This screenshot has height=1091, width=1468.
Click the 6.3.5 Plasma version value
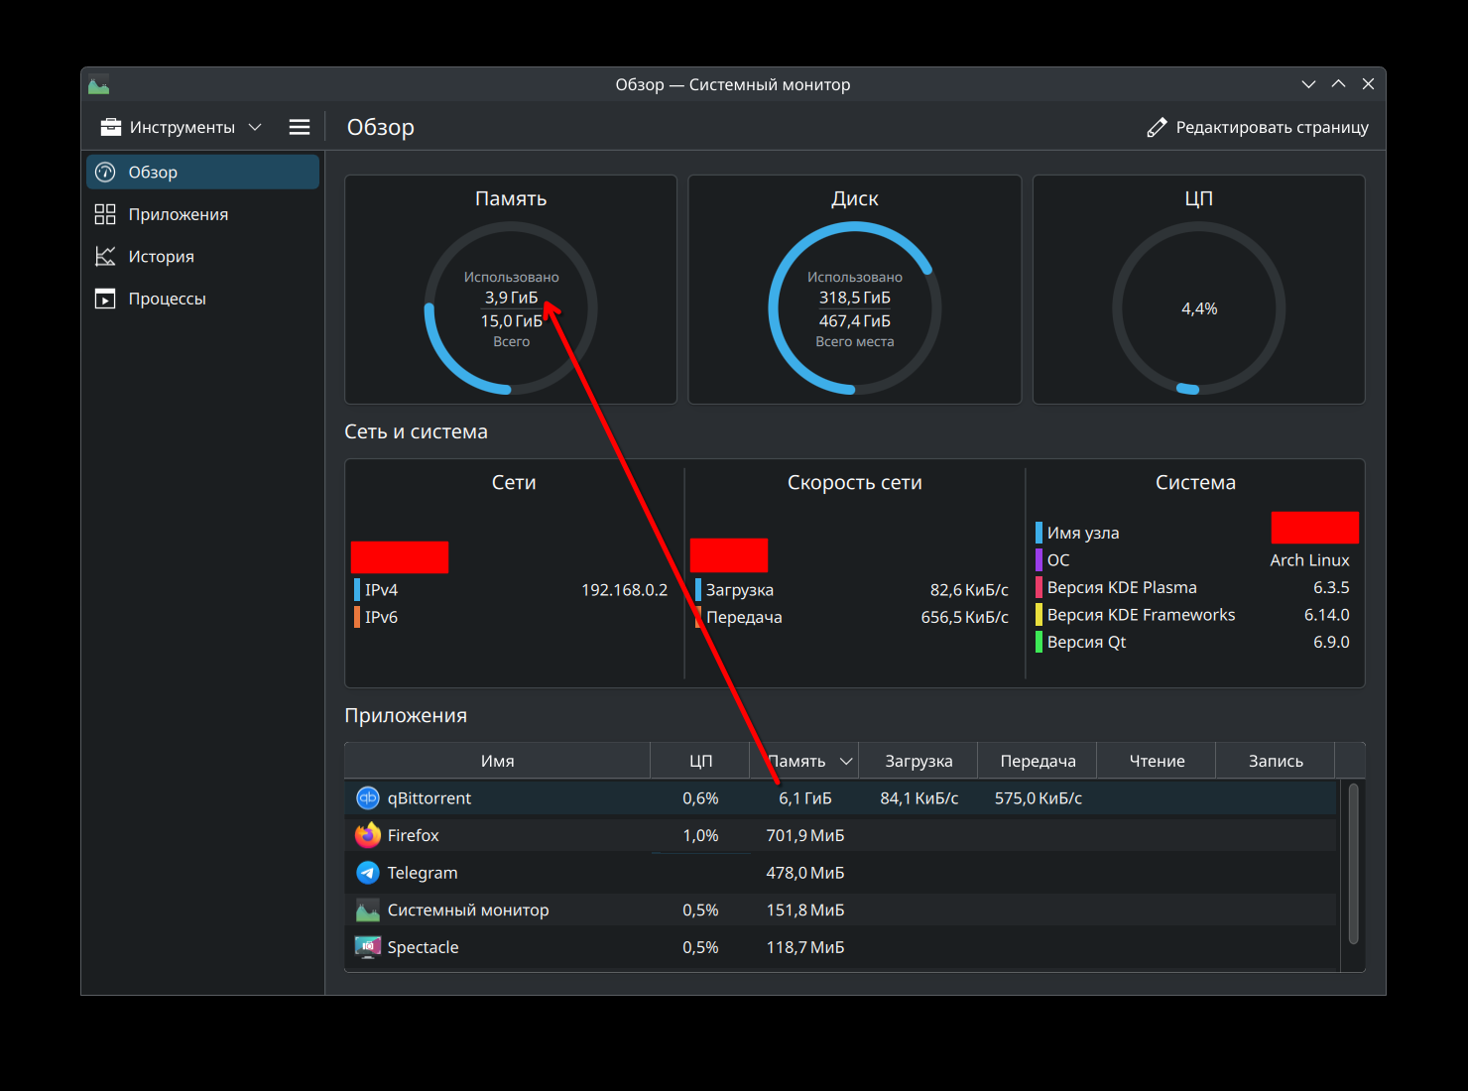[1331, 588]
